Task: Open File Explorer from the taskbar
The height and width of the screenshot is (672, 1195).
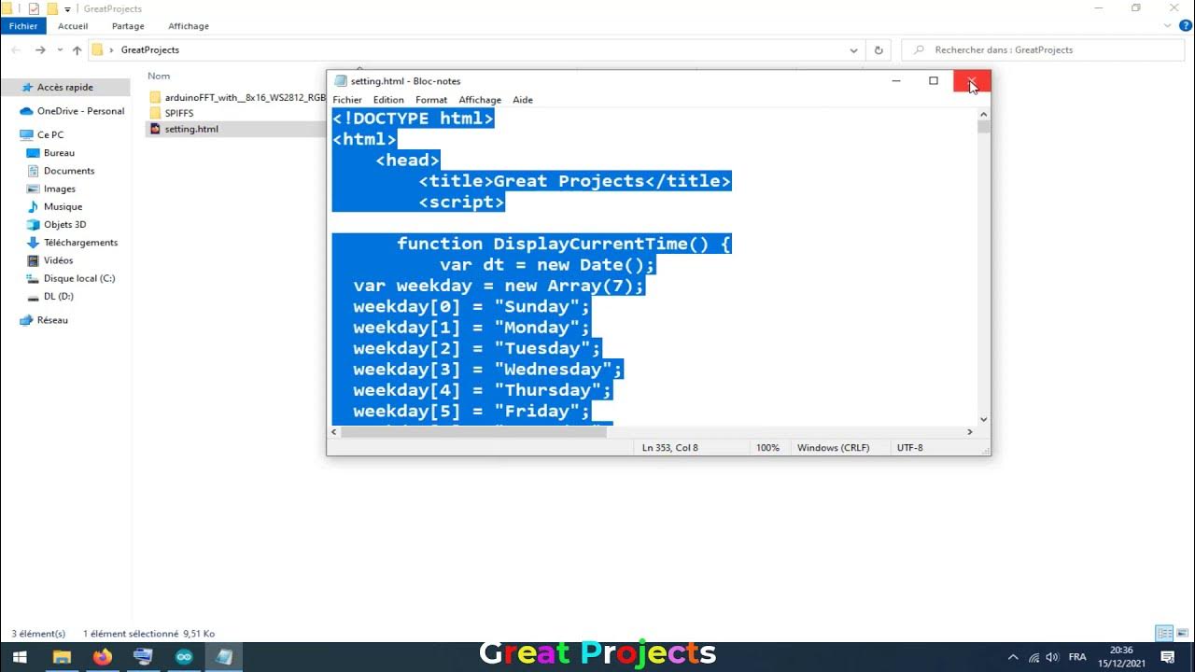Action: 62,657
